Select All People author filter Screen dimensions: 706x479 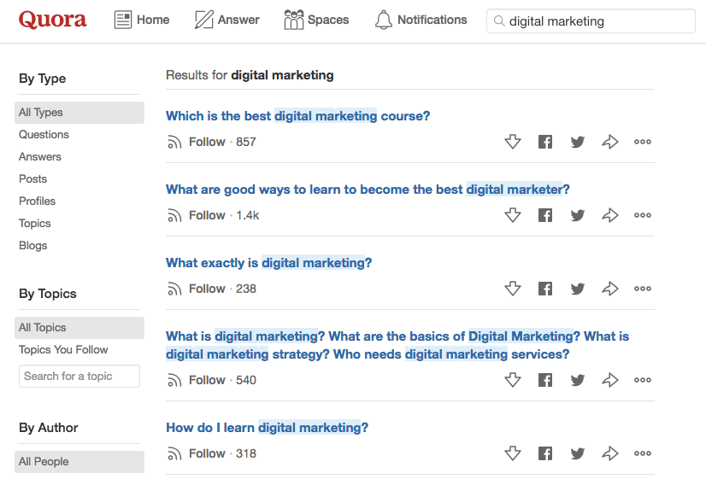(44, 461)
